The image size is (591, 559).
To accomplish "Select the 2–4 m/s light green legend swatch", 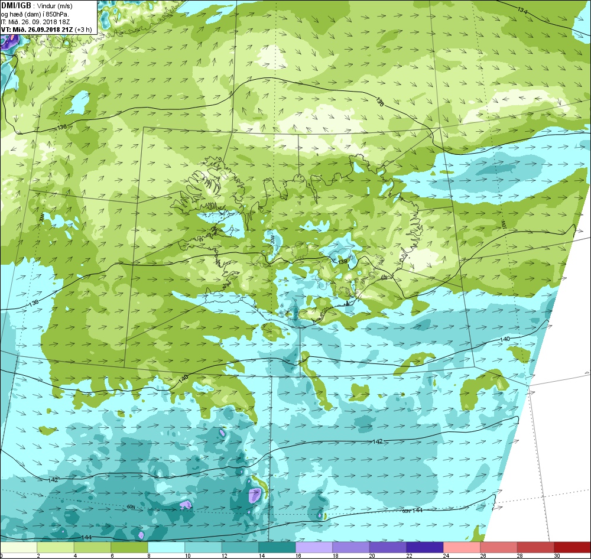I will pos(56,547).
